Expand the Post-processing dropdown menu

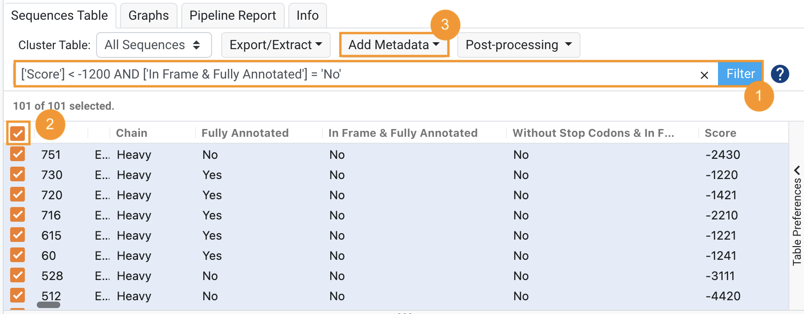click(518, 45)
